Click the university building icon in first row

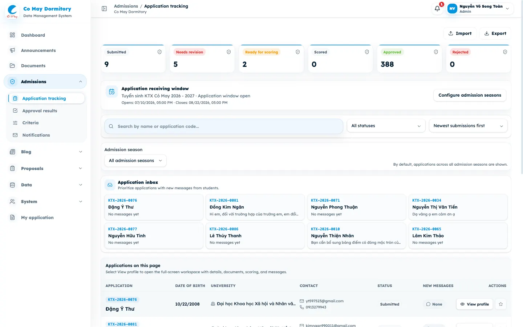click(x=213, y=304)
